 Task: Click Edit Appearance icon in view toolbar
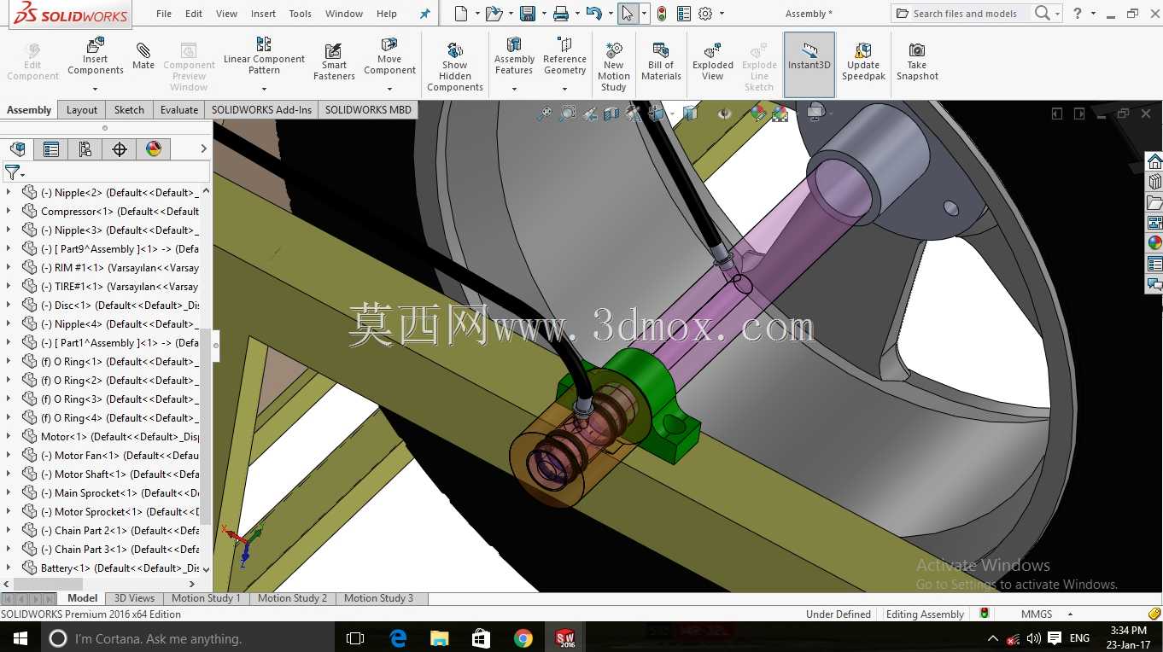[757, 114]
